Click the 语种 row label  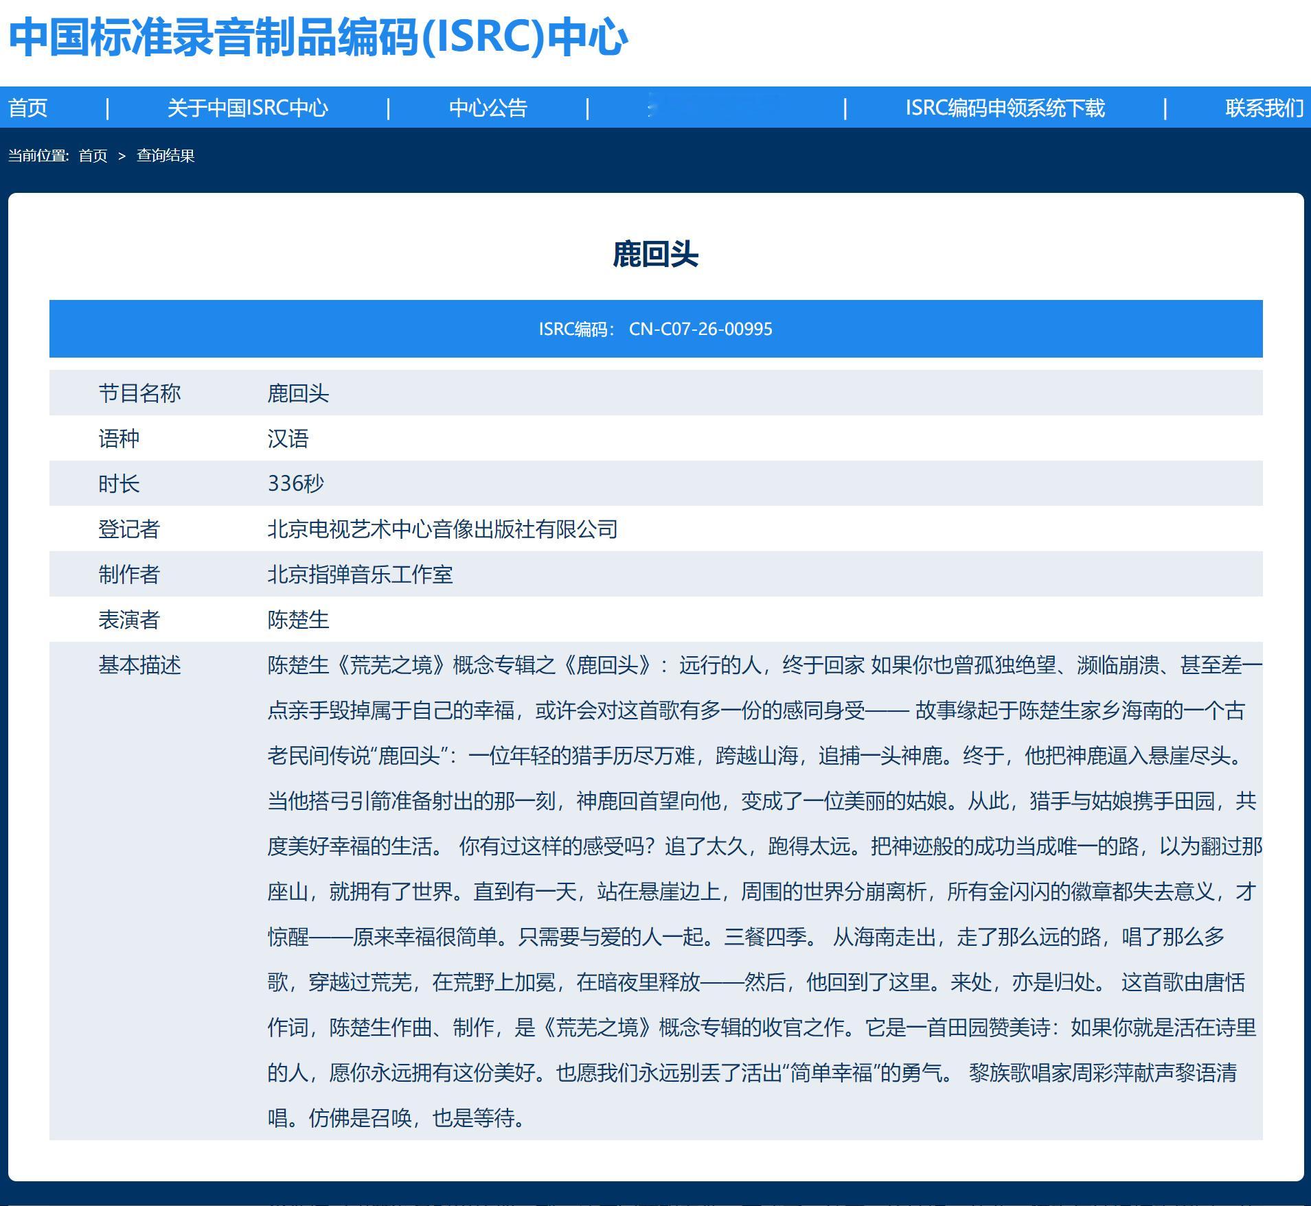tap(119, 439)
